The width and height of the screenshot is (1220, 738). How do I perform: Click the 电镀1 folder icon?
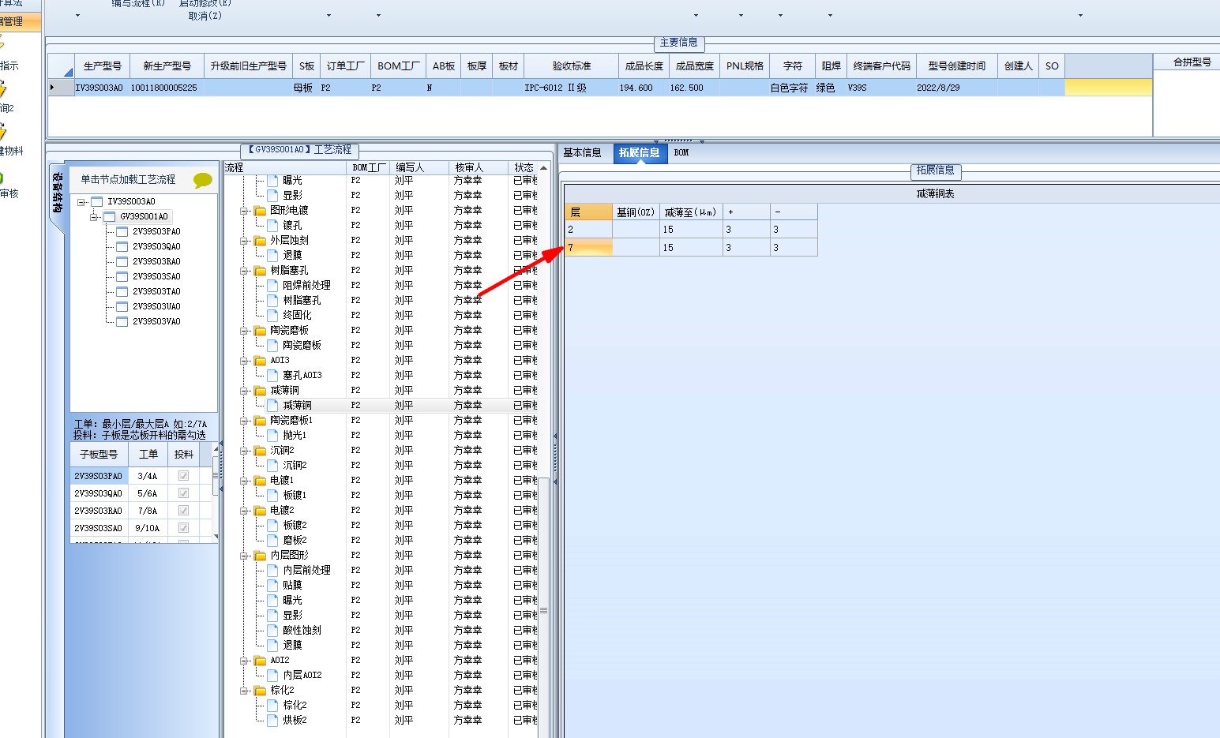coord(260,481)
